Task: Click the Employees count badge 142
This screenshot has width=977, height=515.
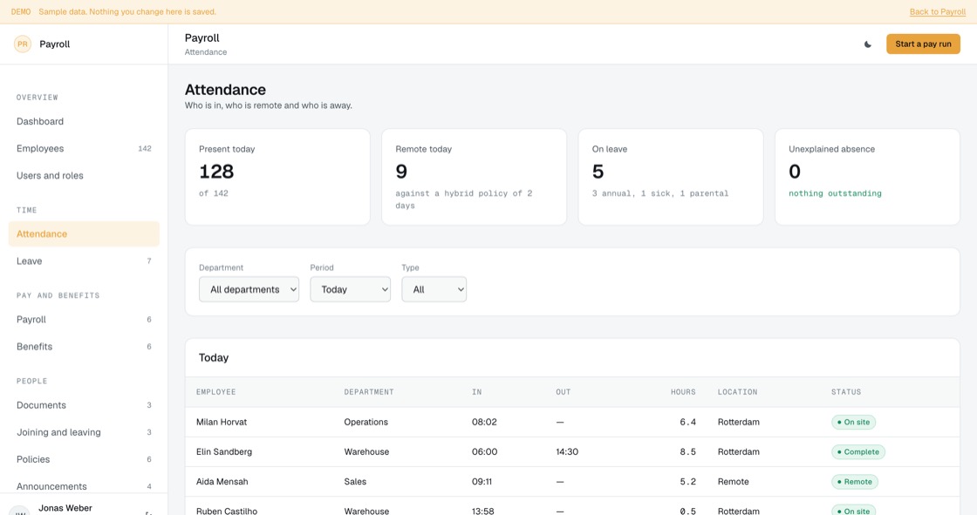Action: pos(145,149)
